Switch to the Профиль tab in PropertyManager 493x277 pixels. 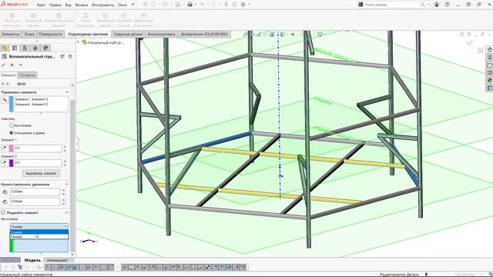point(27,75)
